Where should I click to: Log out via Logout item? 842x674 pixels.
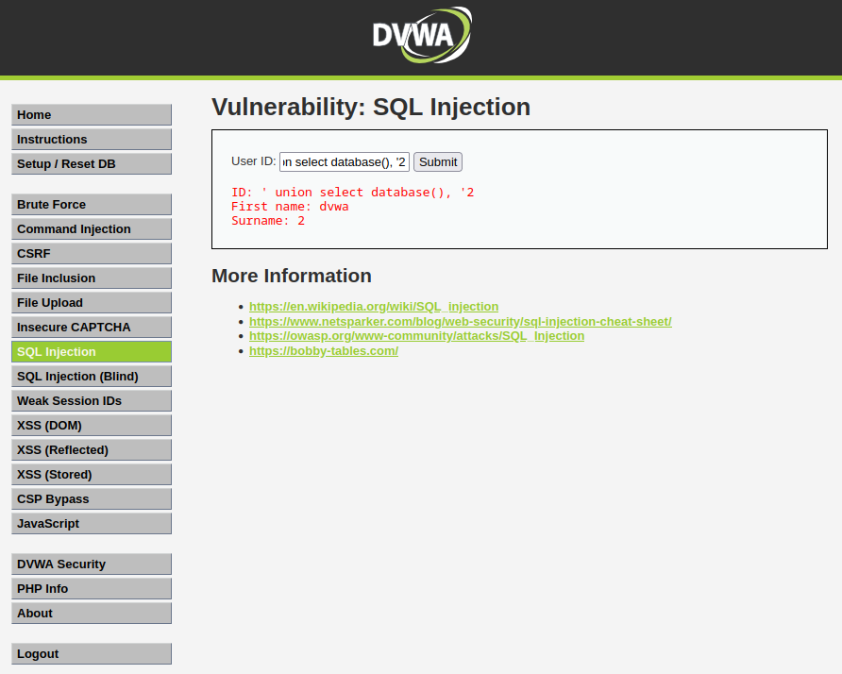92,654
